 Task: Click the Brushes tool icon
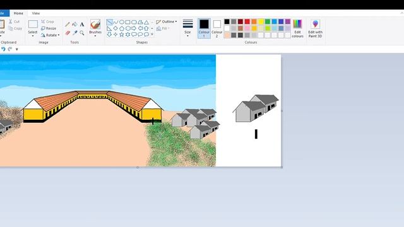pos(95,25)
